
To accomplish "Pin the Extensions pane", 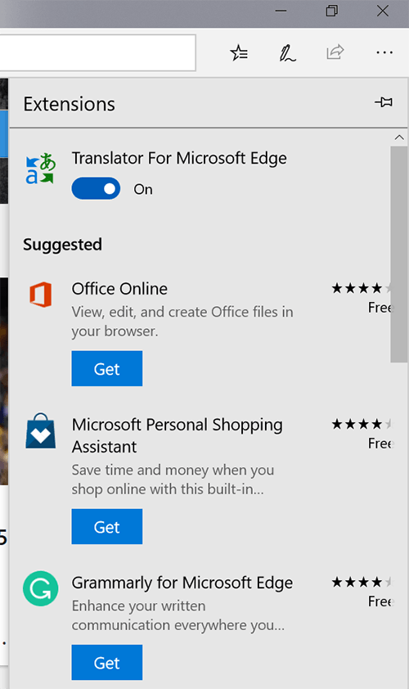I will [x=384, y=102].
